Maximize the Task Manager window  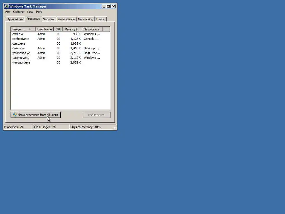pos(109,6)
